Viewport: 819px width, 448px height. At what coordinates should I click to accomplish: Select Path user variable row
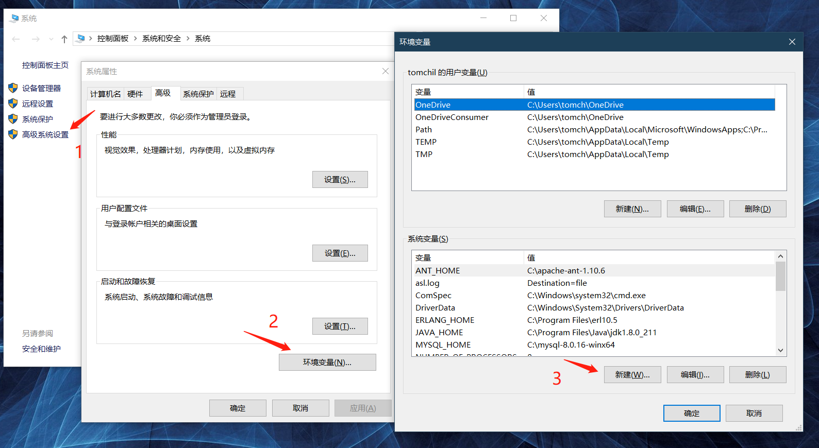point(595,130)
